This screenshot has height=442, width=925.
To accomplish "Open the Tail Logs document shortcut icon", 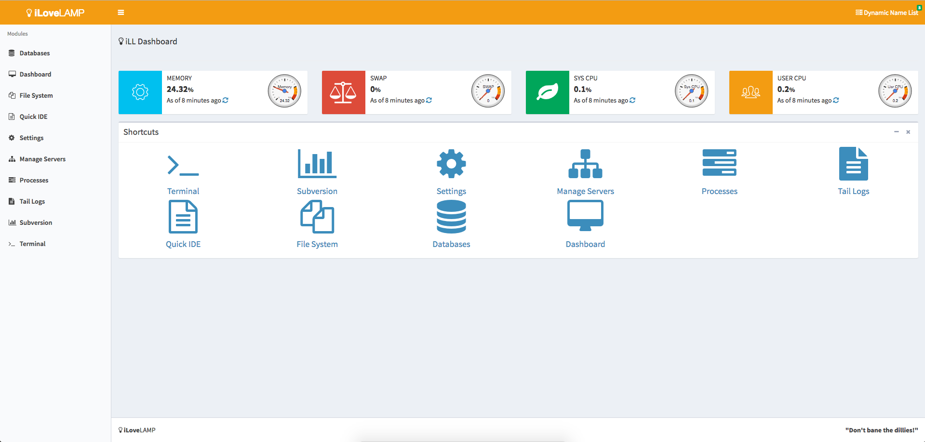I will tap(853, 164).
